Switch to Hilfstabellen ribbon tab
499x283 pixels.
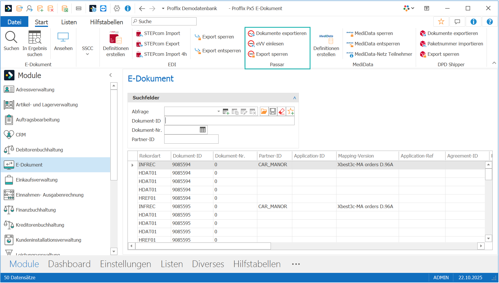[107, 22]
